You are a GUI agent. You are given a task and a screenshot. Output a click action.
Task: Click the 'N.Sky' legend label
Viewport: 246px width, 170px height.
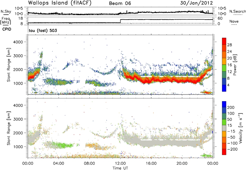click(x=6, y=11)
